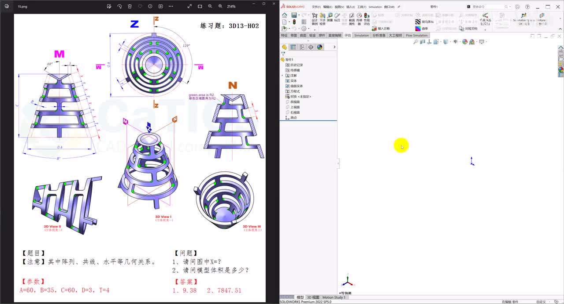The height and width of the screenshot is (304, 564).
Task: Click the feature tree filter funnel
Action: tap(283, 54)
